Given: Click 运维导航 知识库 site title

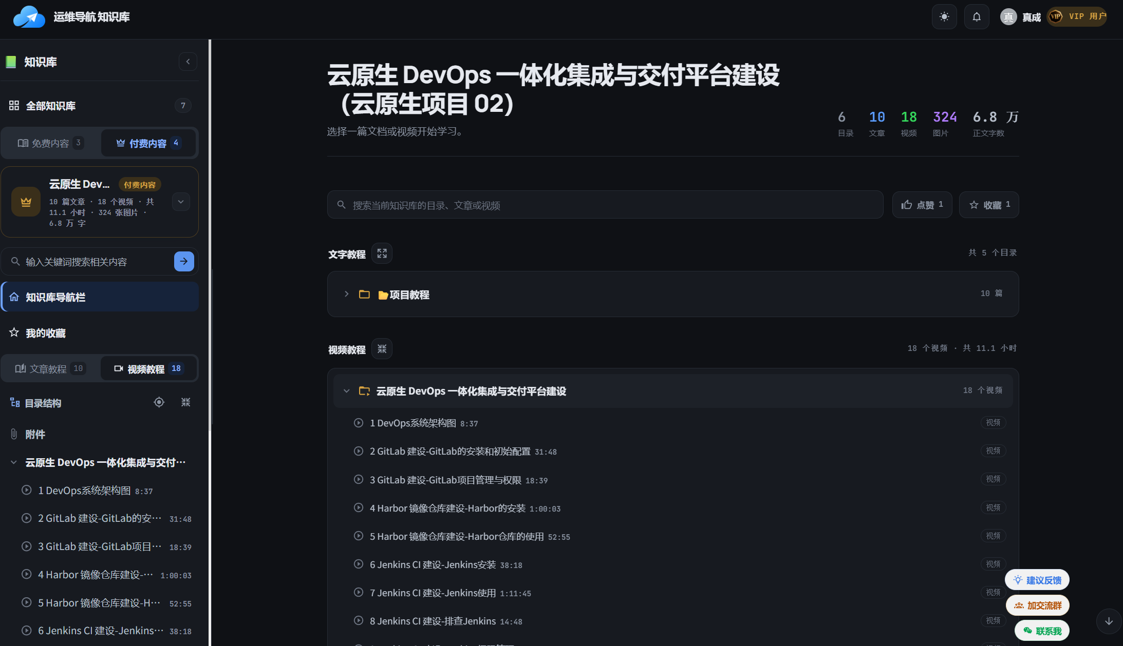Looking at the screenshot, I should click(91, 17).
